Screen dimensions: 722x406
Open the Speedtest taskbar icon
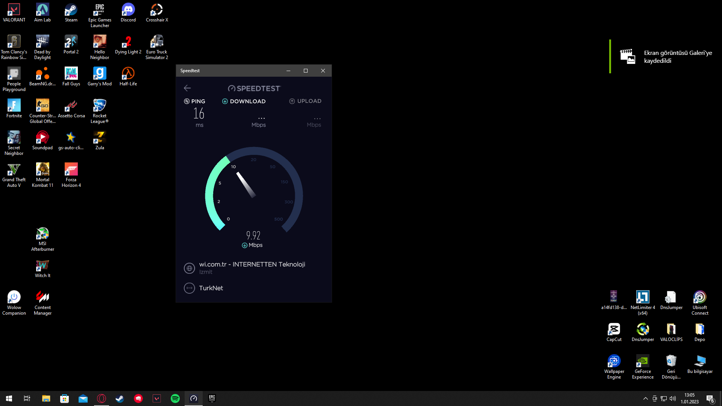coord(194,398)
